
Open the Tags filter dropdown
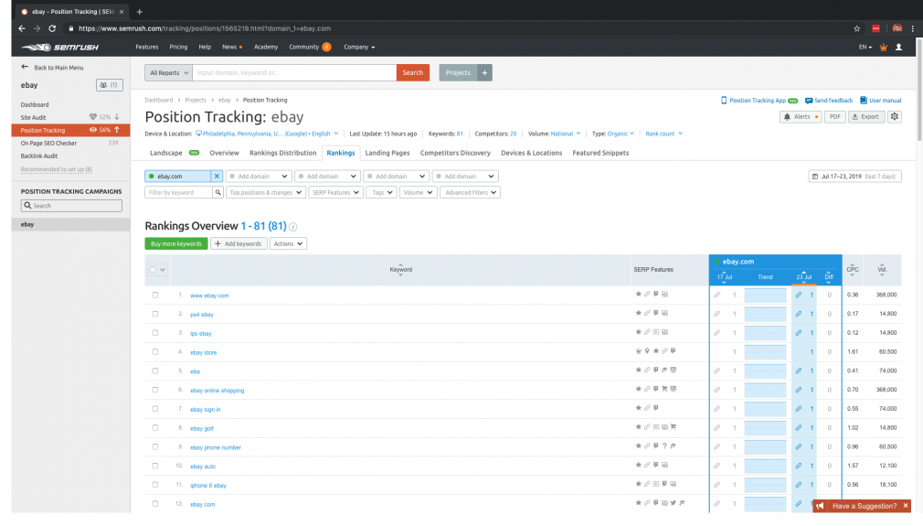click(381, 193)
